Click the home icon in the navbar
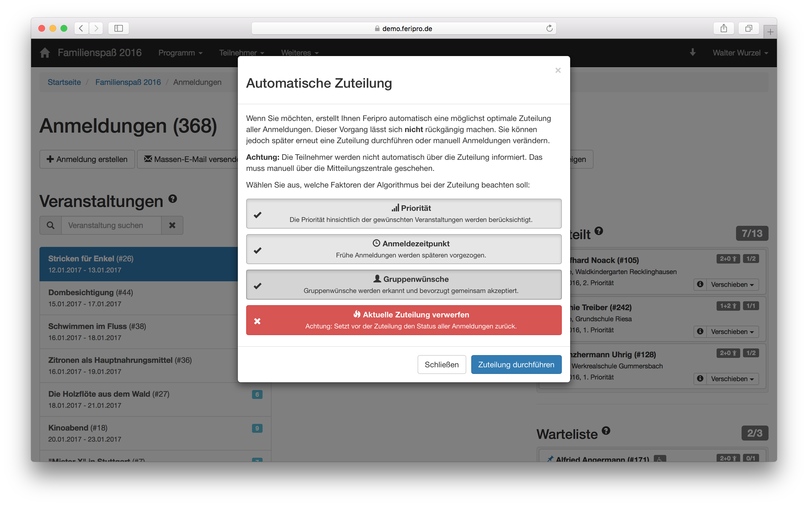This screenshot has width=808, height=506. (x=45, y=52)
